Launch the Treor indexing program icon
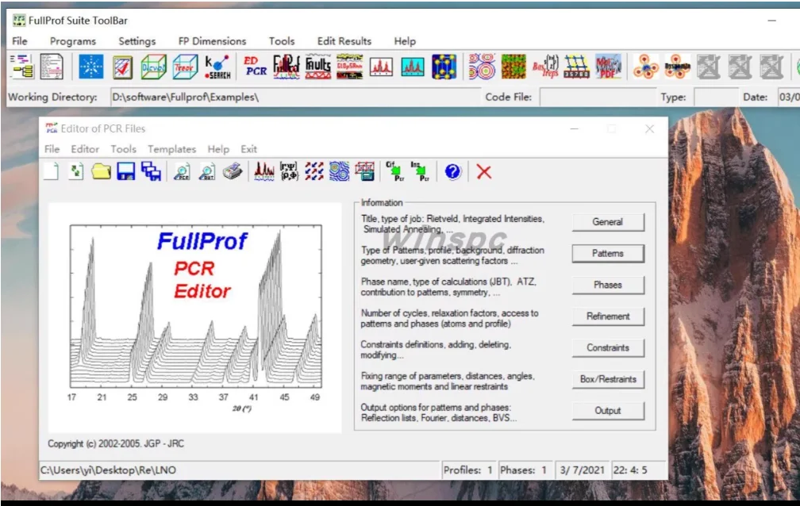This screenshot has height=506, width=800. pos(185,67)
